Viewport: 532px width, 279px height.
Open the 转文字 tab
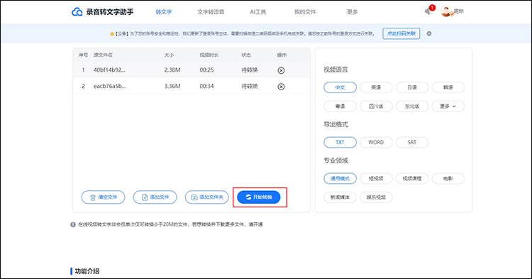coord(164,12)
